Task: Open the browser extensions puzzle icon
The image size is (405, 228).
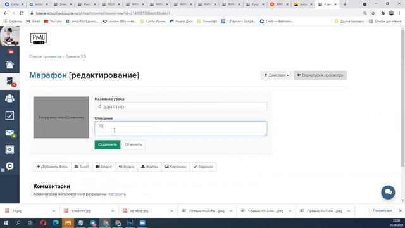Action: pos(383,13)
